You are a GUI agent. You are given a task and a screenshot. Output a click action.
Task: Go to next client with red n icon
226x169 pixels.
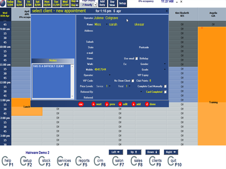(x=94, y=104)
